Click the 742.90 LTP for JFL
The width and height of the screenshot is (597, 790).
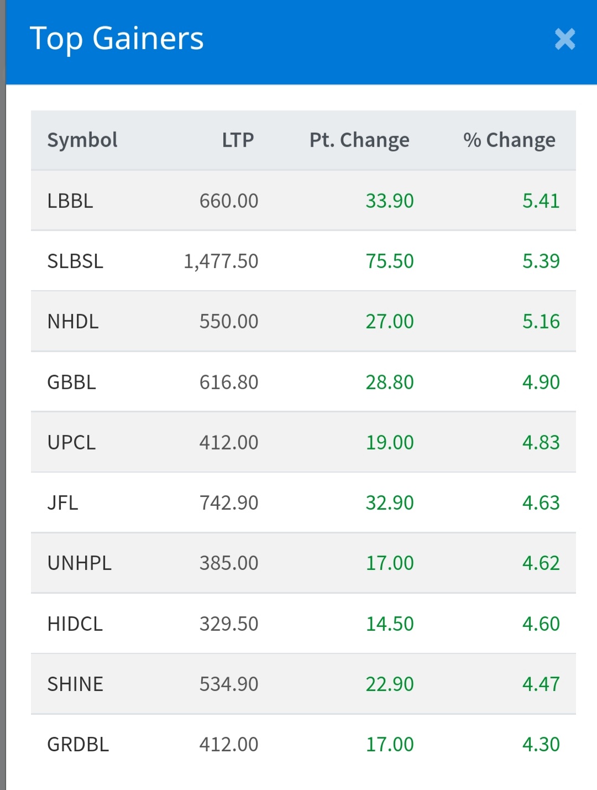coord(229,503)
